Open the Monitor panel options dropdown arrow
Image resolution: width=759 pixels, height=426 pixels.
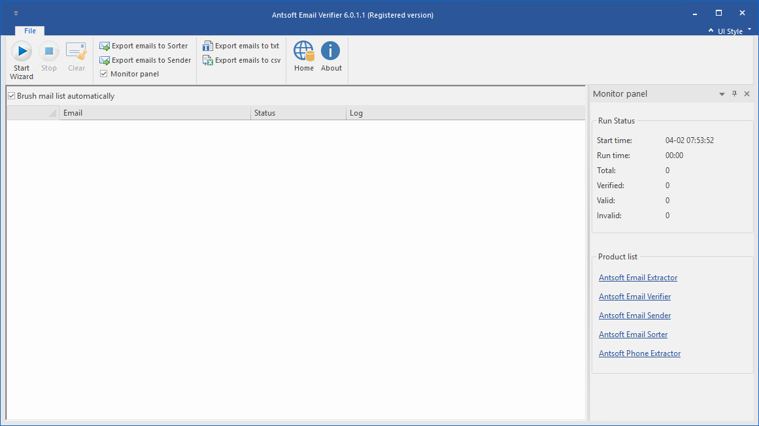pos(722,94)
